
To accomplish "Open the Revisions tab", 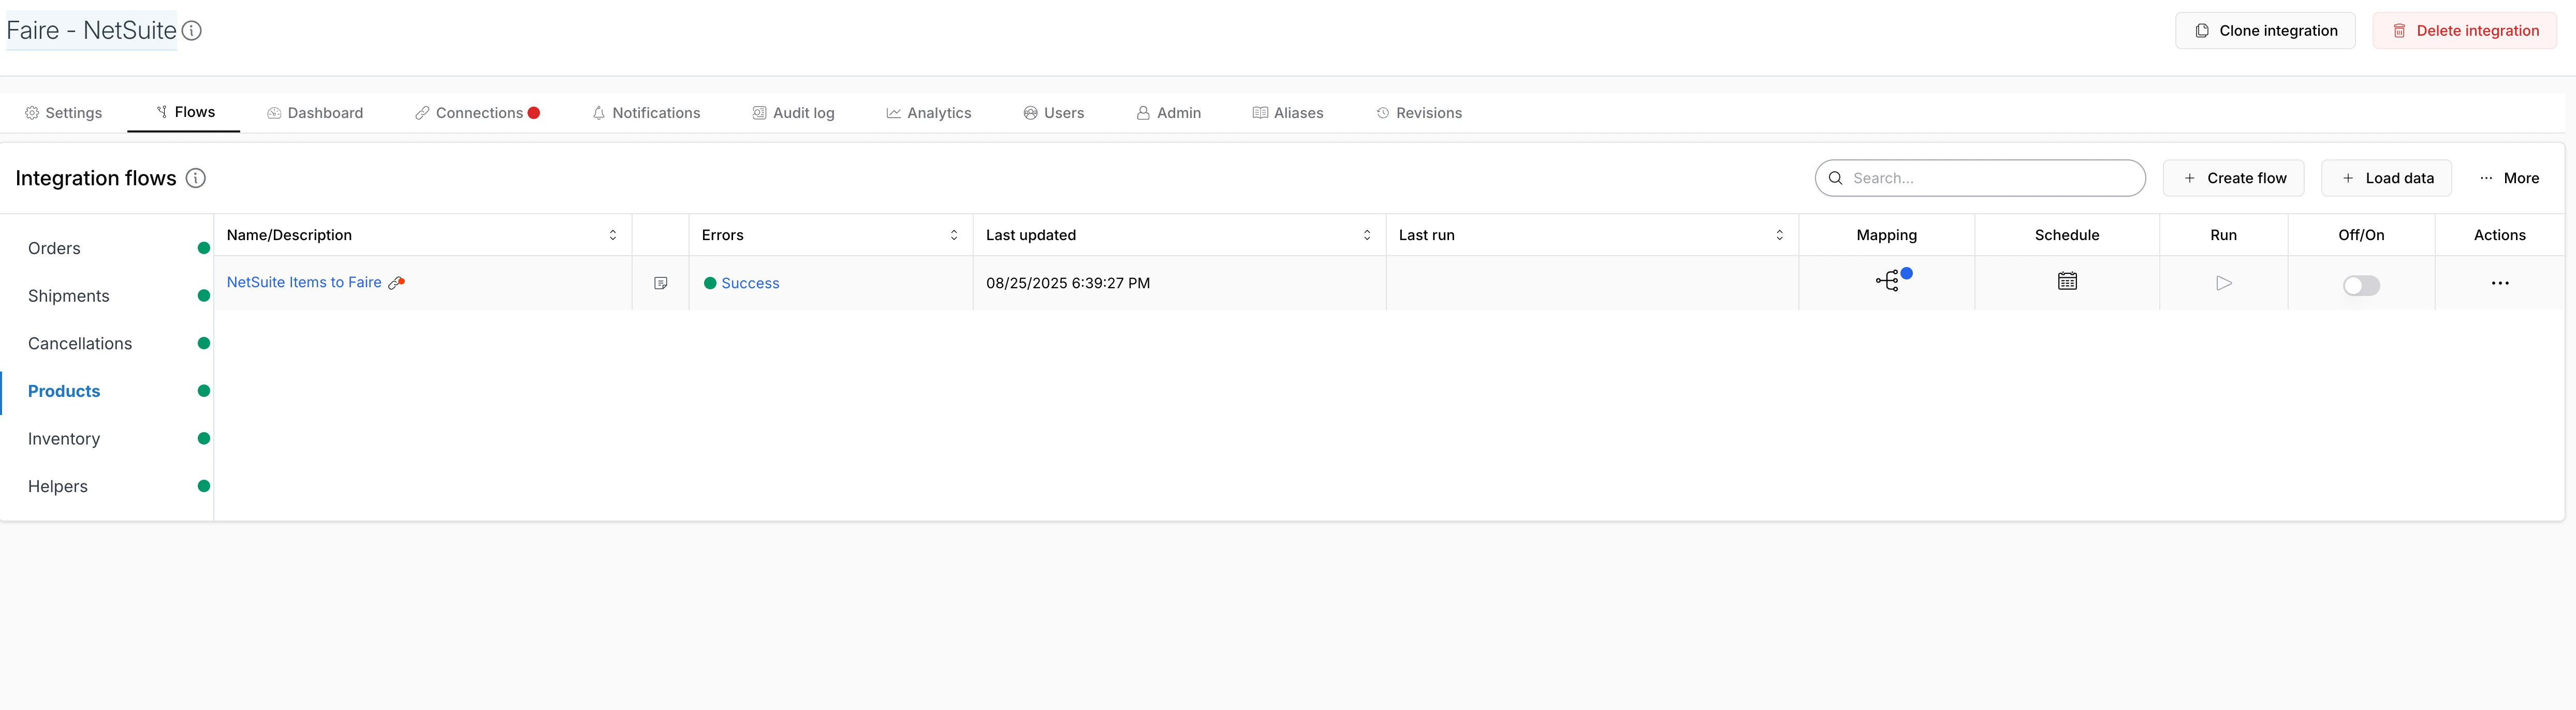I will coord(1419,113).
